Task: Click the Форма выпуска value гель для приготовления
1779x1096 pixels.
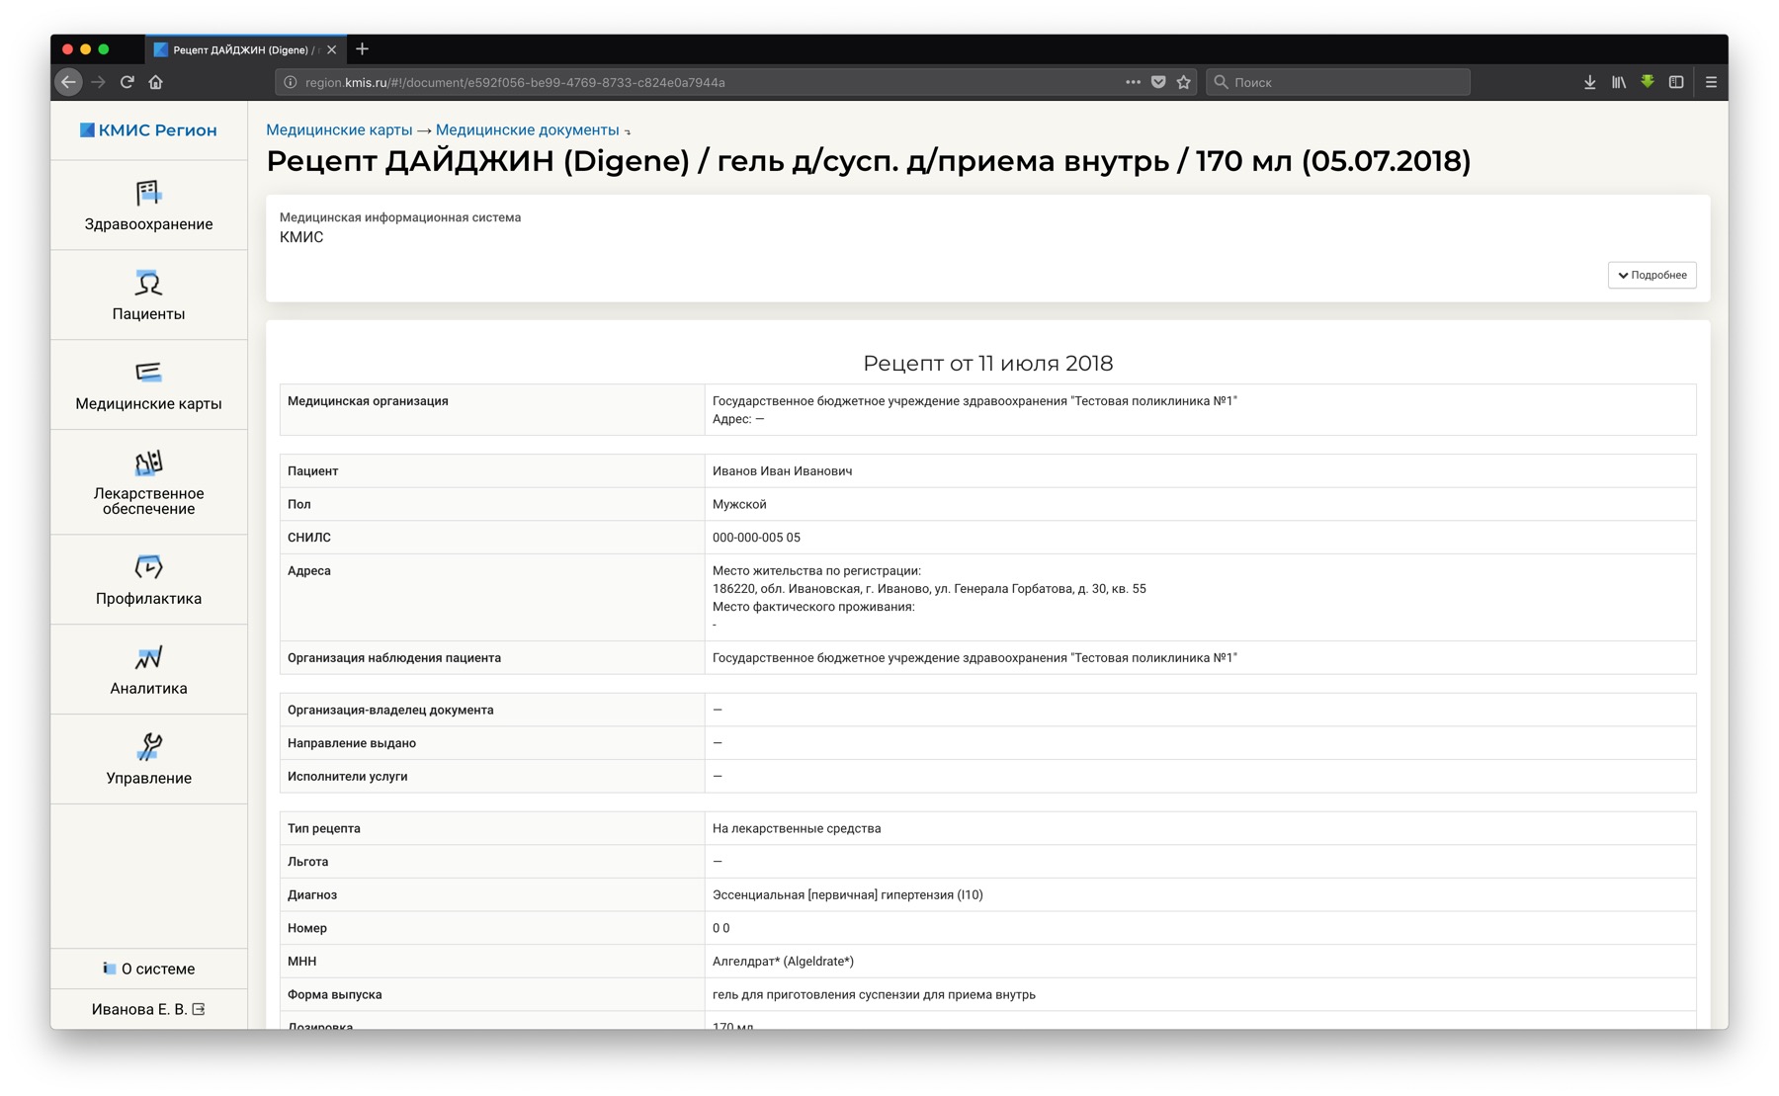Action: [874, 995]
